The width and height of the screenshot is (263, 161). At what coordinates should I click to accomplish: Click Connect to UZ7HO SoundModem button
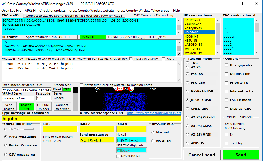pos(74,15)
